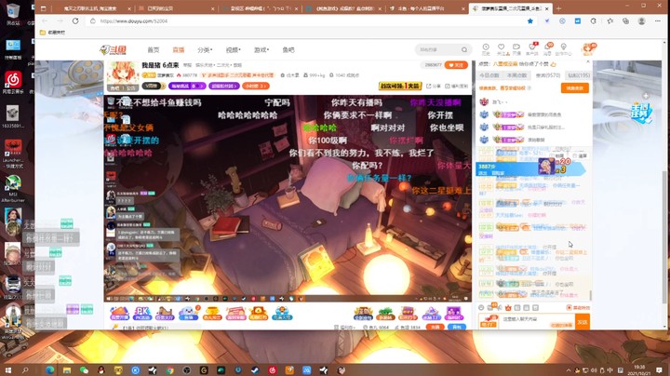
Task: Close the like notification bar
Action: (588, 62)
